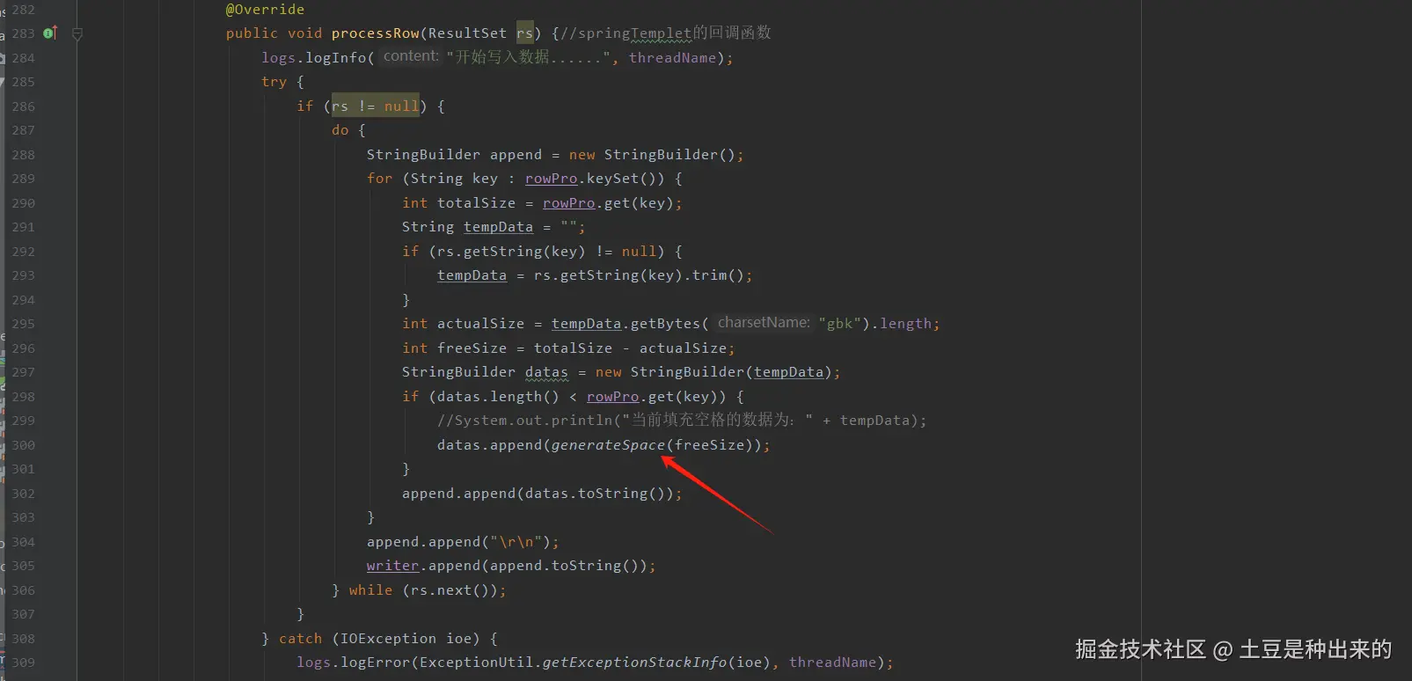This screenshot has height=681, width=1412.
Task: Click the highlighted rs parameter on line 283
Action: pos(525,33)
